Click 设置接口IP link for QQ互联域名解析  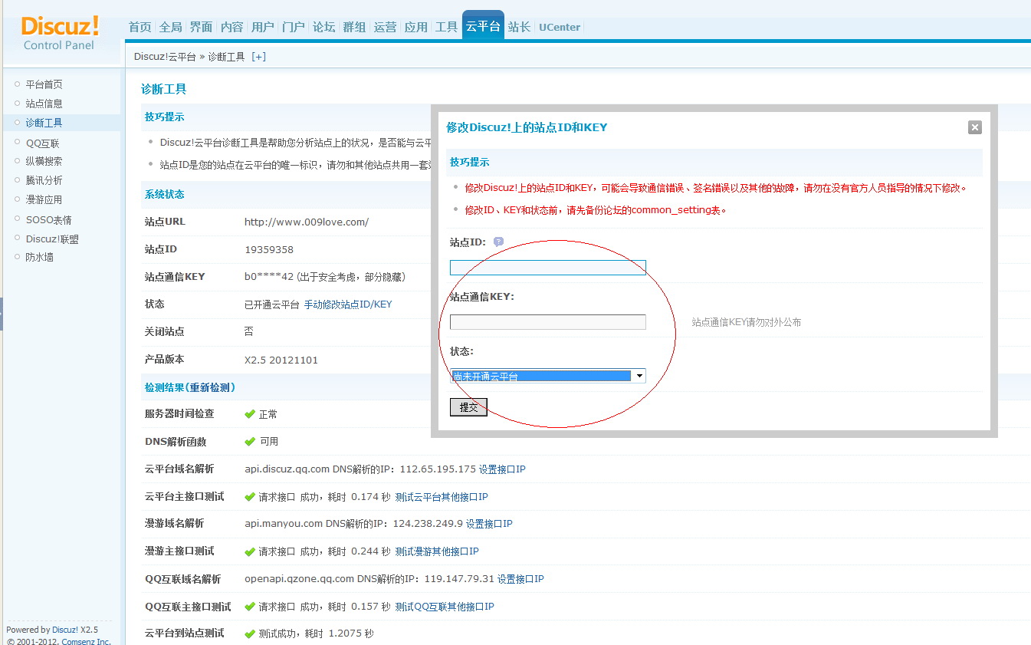[x=520, y=579]
